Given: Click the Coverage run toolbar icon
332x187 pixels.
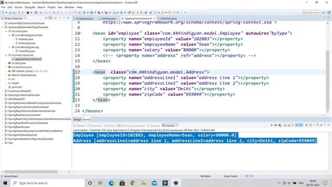Looking at the screenshot, I should pos(99,12).
